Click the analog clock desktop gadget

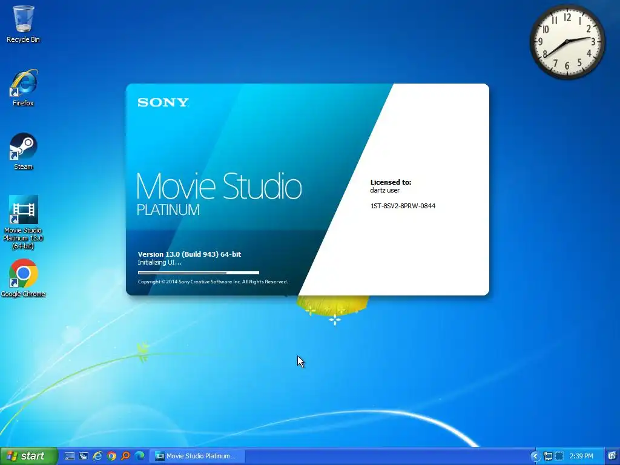[x=567, y=42]
